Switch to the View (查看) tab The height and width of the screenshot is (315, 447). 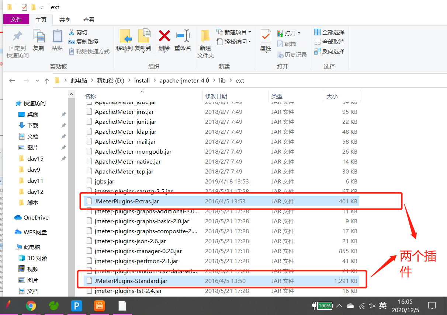(x=89, y=20)
